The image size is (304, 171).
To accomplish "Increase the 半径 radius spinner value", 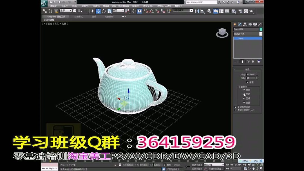I will coord(257,73).
